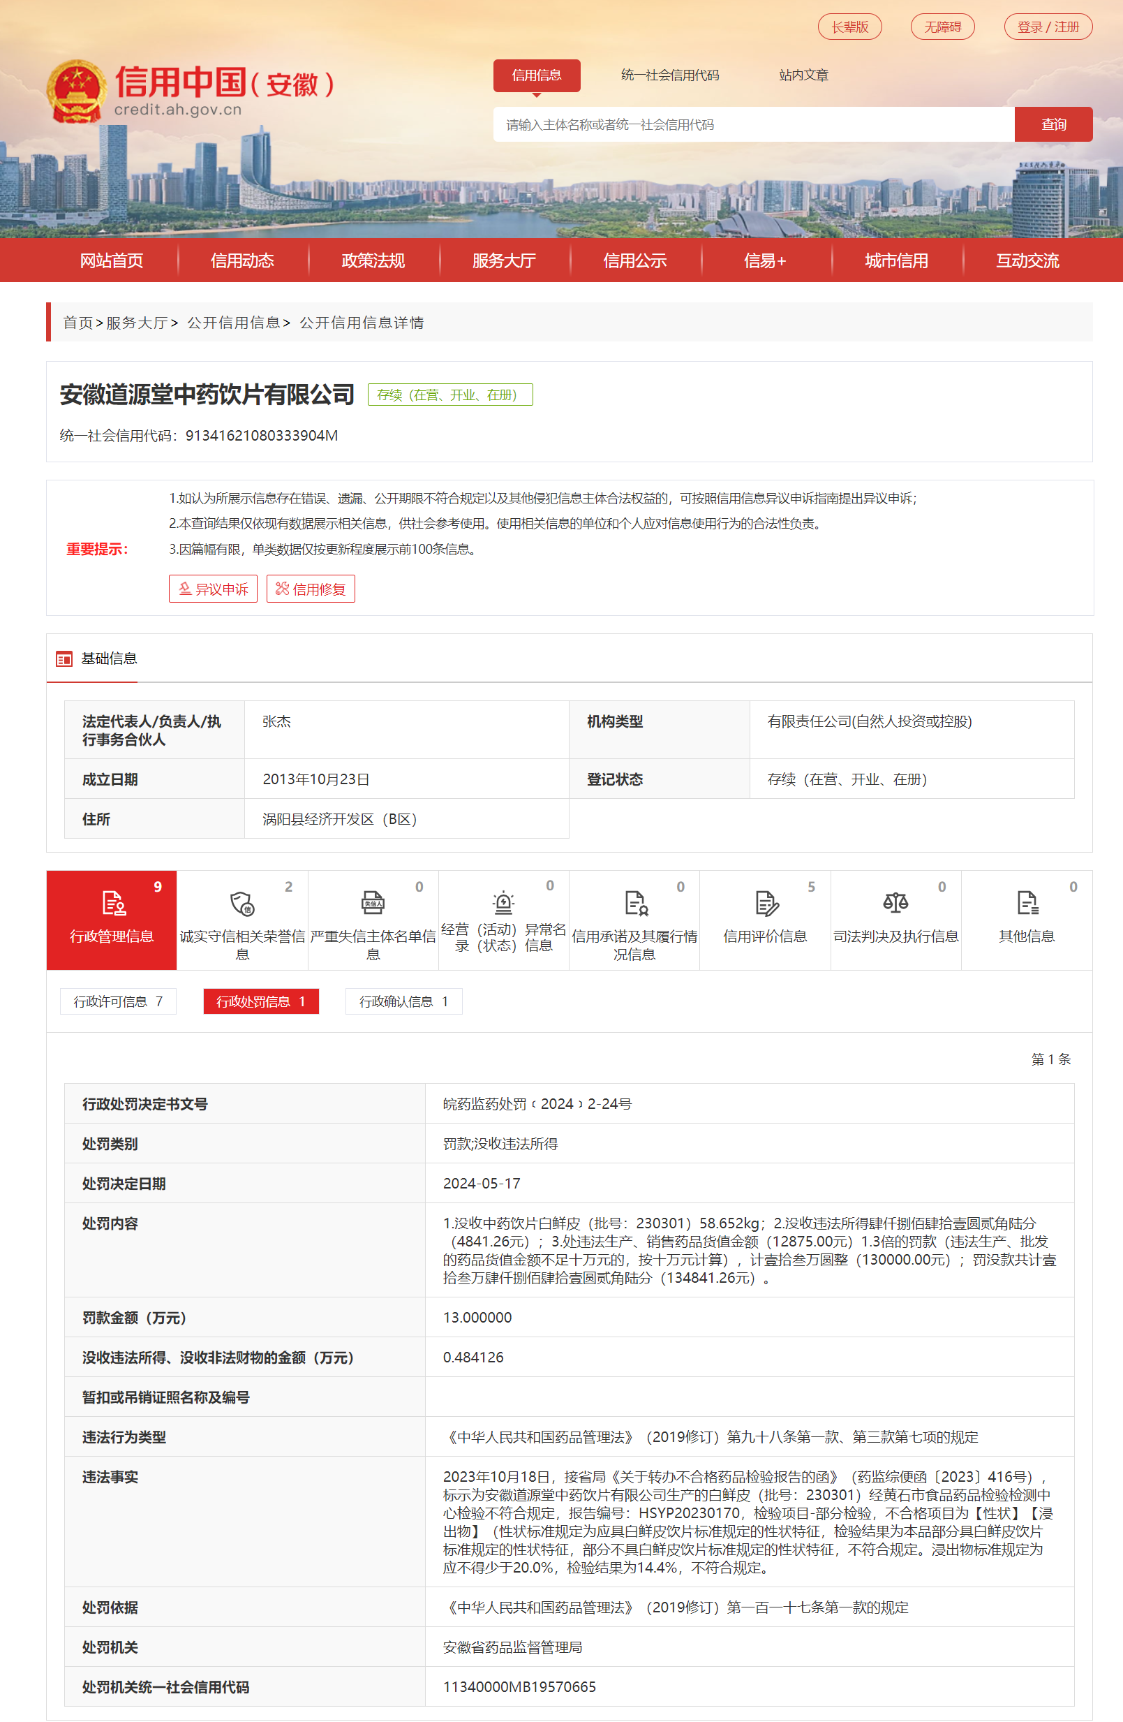Click the 信用承诺及其履行情况信息 icon

[636, 904]
